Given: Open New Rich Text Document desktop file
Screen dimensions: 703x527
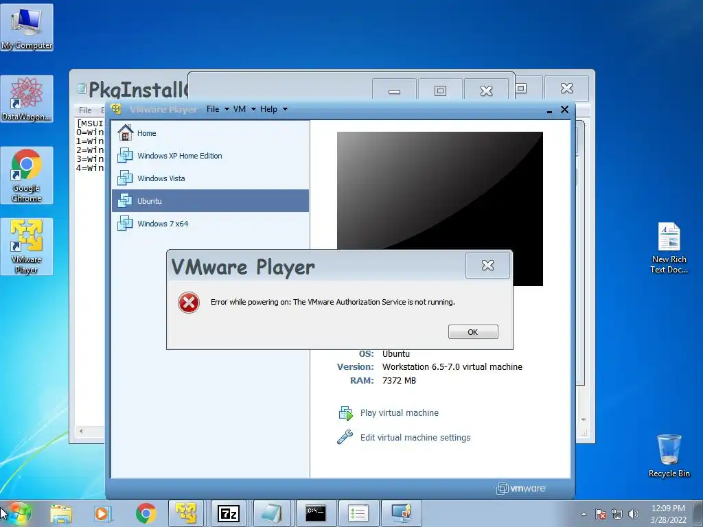Looking at the screenshot, I should 669,248.
